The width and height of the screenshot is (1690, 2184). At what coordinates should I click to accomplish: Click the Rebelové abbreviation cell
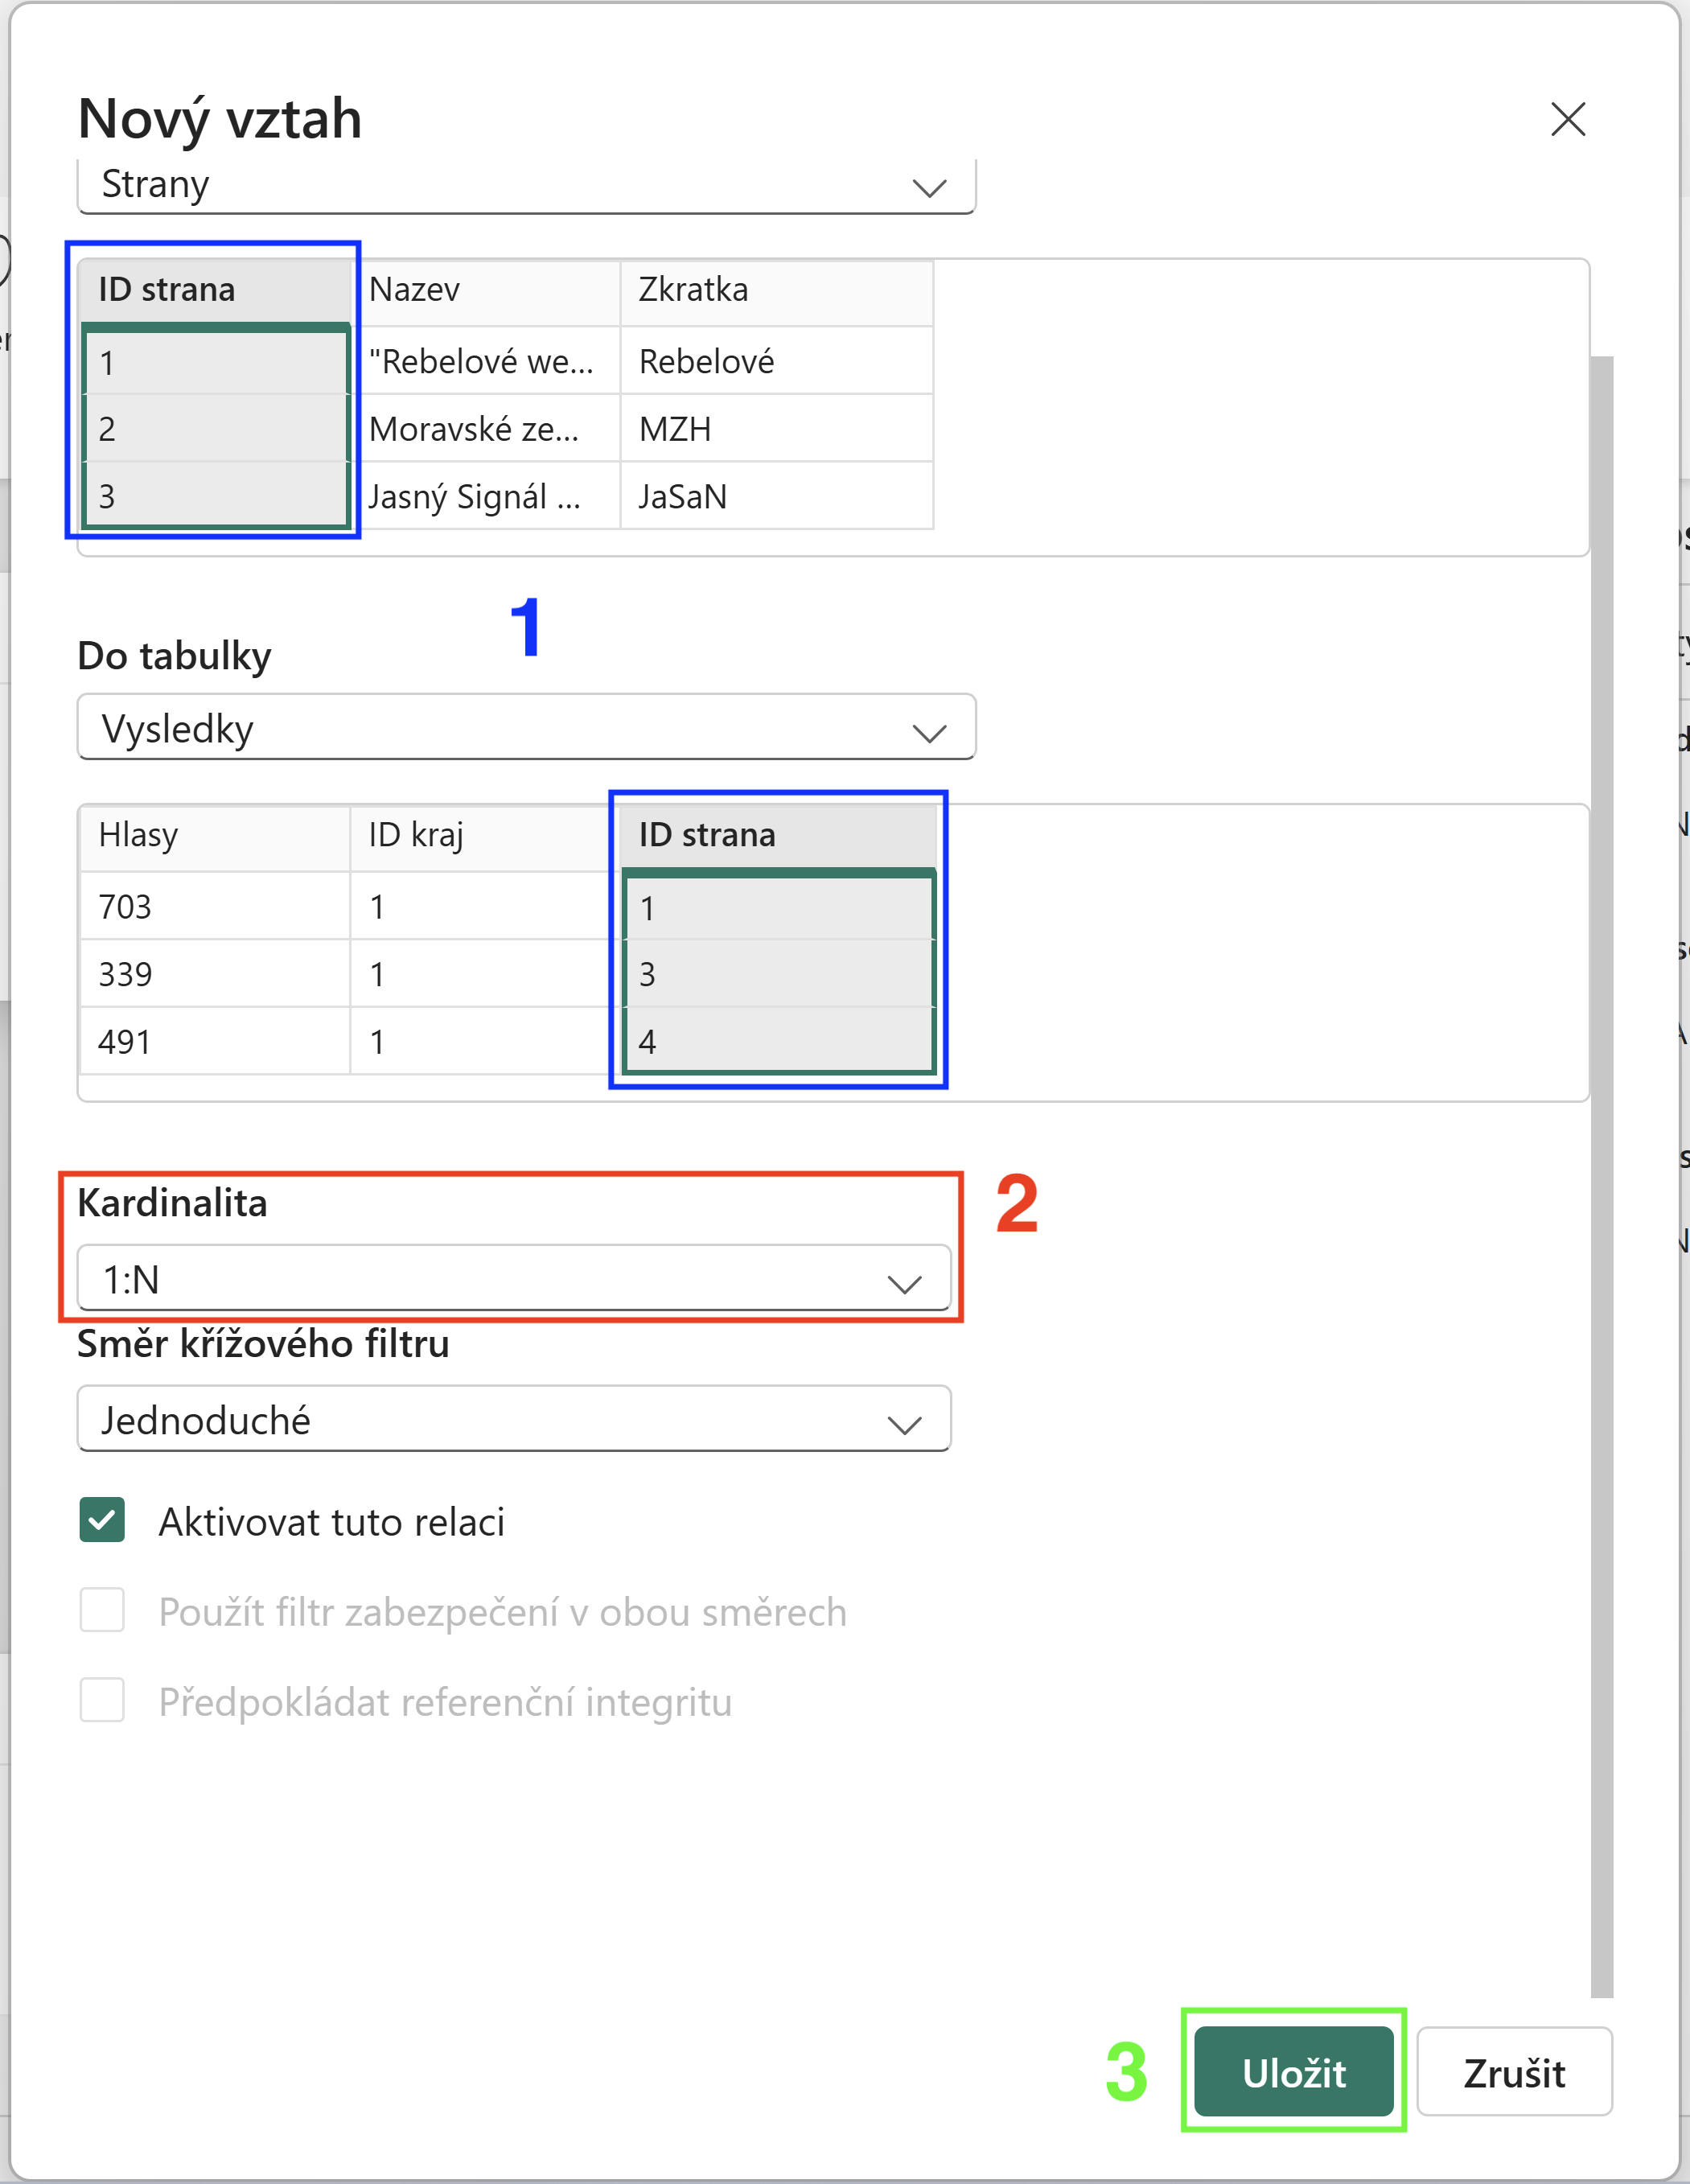777,361
